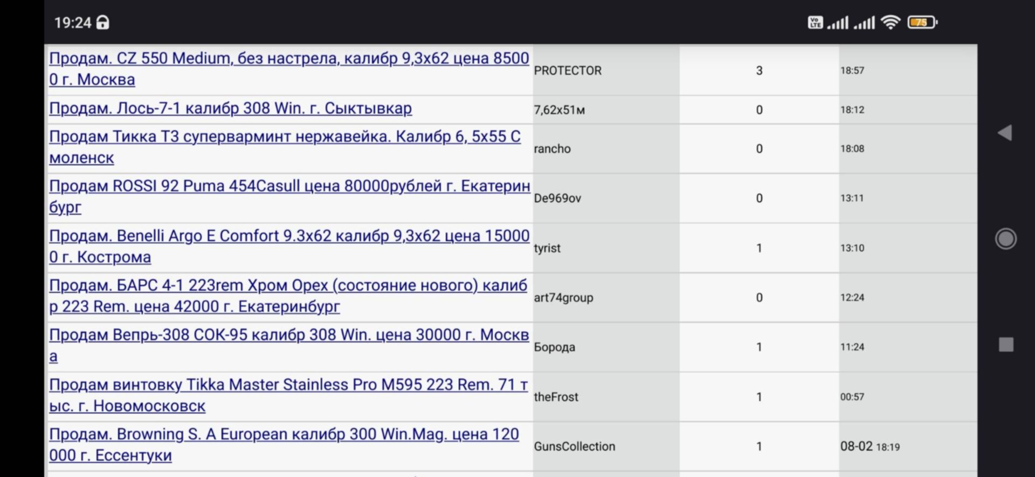Tap the lock icon next to clock
Viewport: 1035px width, 477px height.
pos(102,22)
